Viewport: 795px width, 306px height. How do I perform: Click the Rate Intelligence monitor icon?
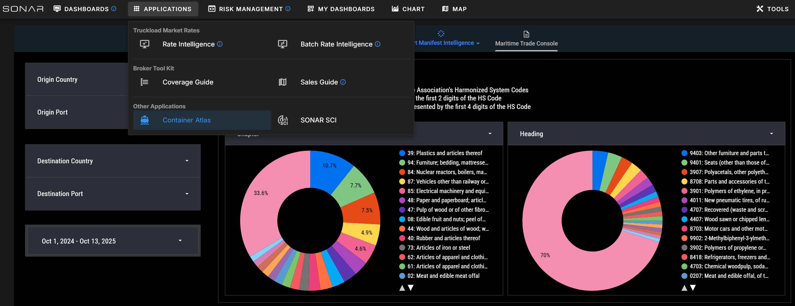144,44
